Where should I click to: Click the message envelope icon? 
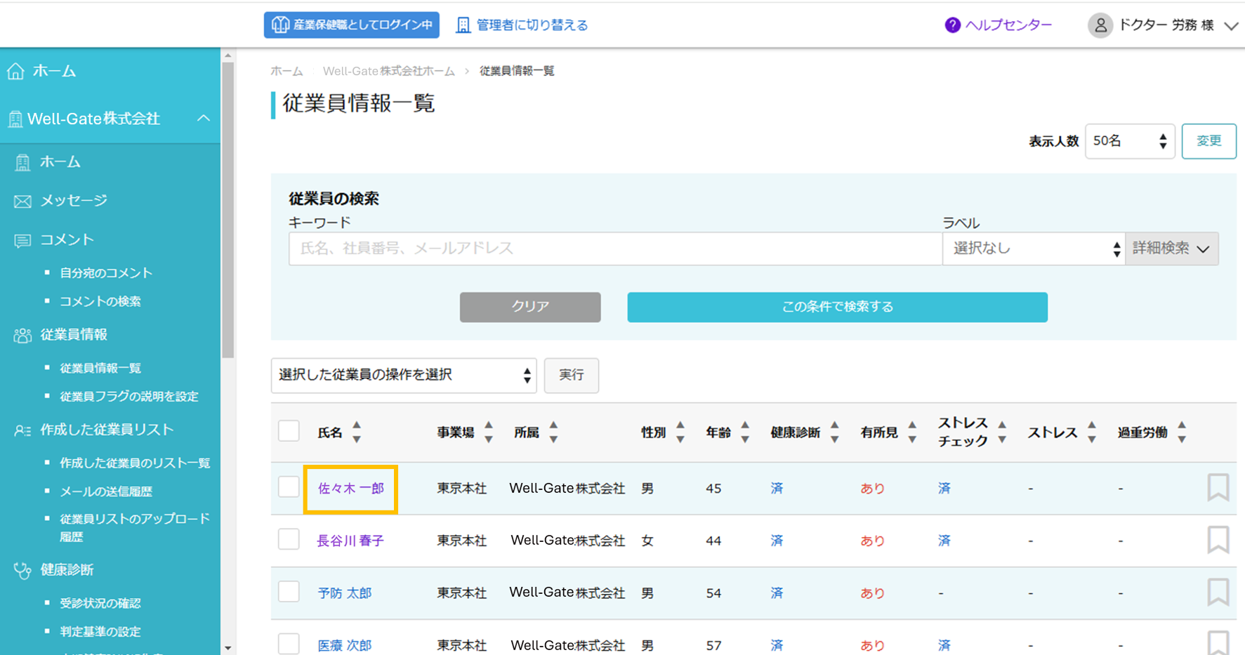(x=22, y=201)
